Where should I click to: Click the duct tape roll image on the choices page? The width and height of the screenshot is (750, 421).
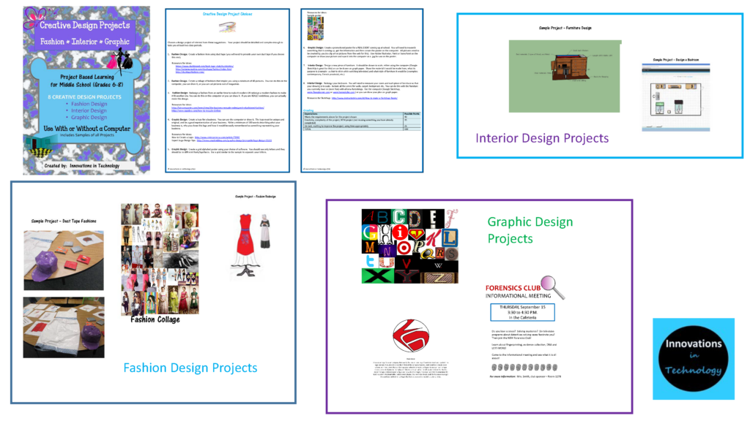click(x=228, y=28)
